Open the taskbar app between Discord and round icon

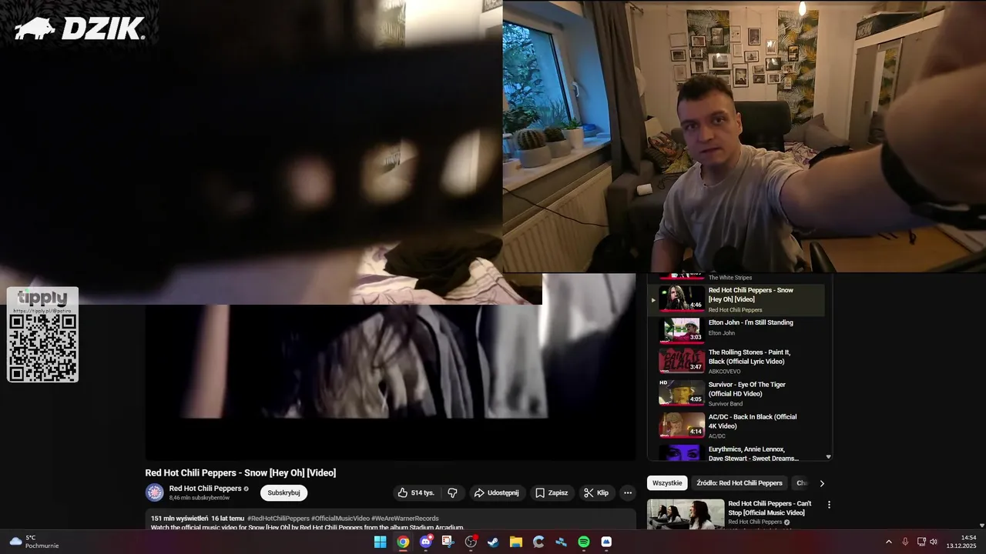tap(448, 542)
